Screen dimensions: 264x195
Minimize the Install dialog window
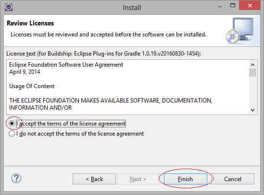pyautogui.click(x=220, y=7)
